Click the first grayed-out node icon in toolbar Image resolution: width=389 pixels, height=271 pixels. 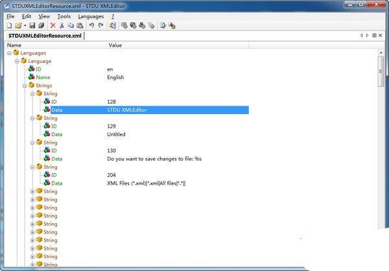[x=124, y=25]
